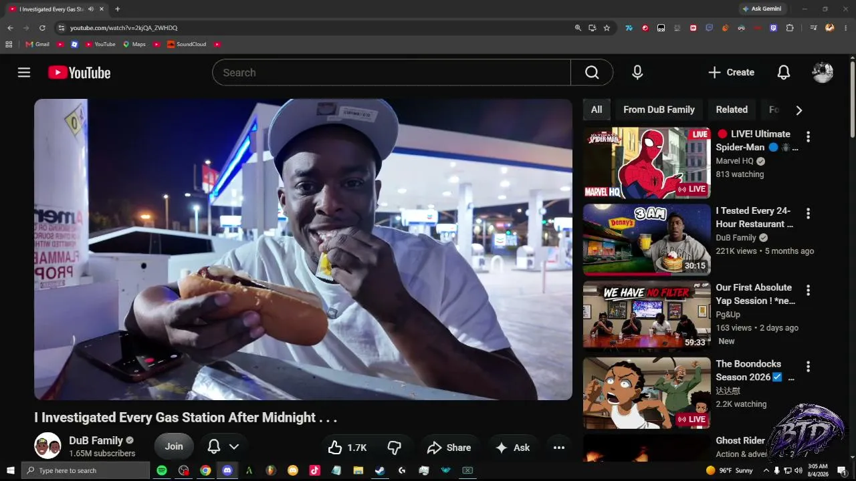
Task: Click the Create button
Action: tap(731, 72)
